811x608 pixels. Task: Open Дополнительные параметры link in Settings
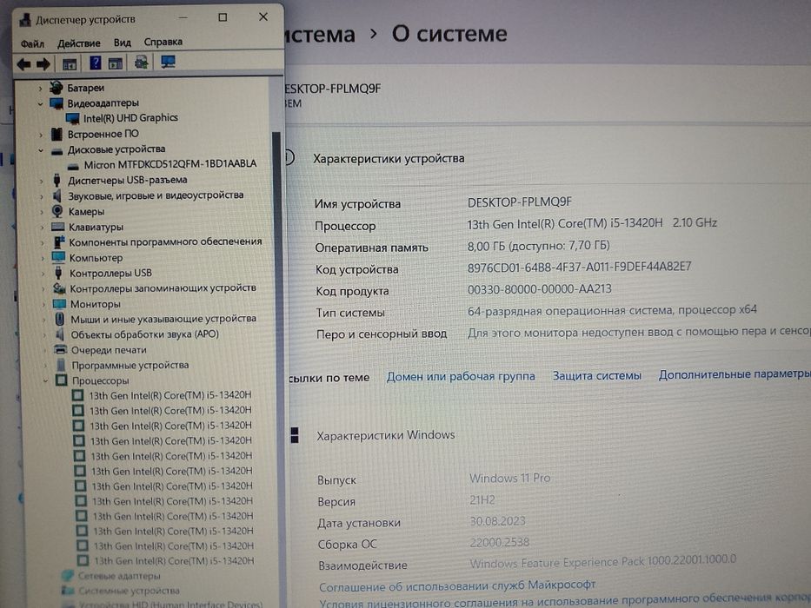click(735, 373)
